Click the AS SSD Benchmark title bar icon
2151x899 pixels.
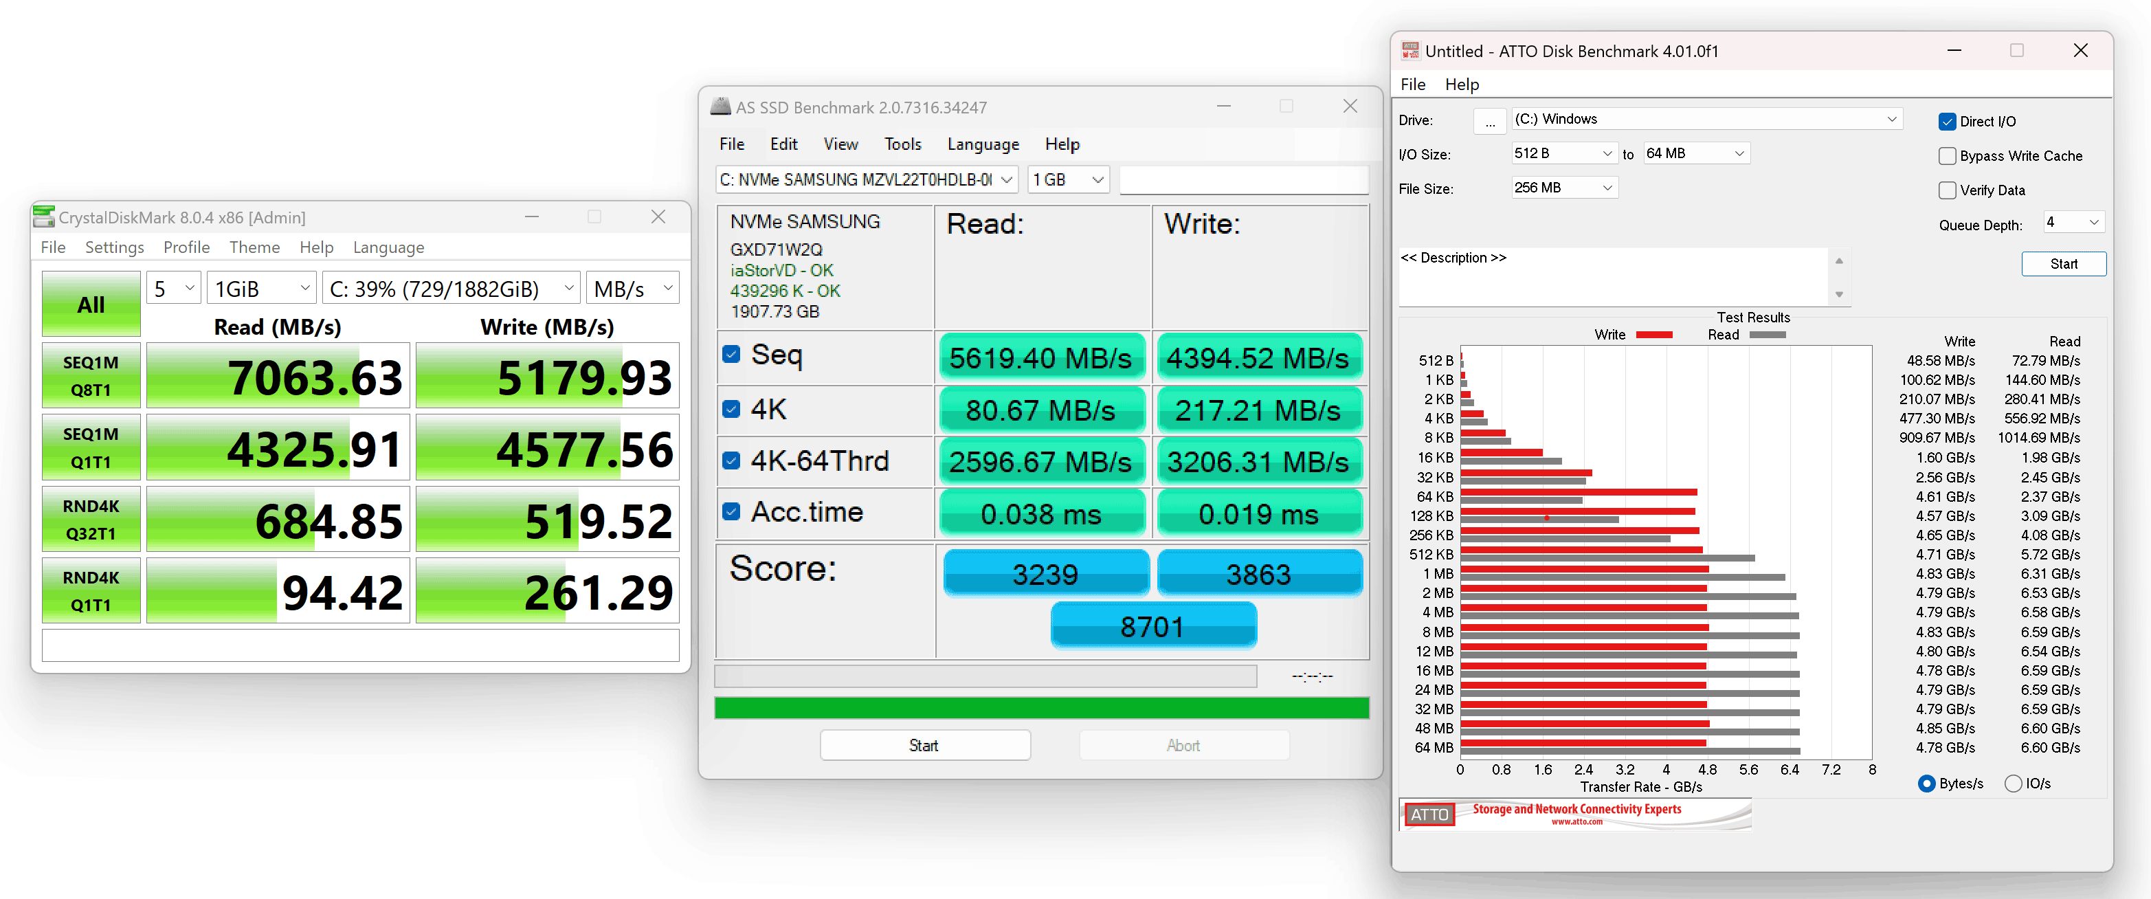[x=720, y=107]
